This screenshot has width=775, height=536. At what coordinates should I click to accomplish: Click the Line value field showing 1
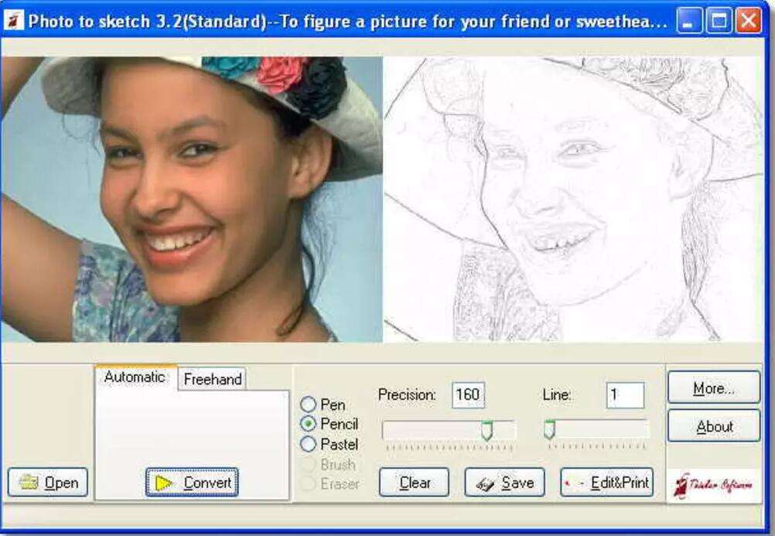(x=624, y=395)
